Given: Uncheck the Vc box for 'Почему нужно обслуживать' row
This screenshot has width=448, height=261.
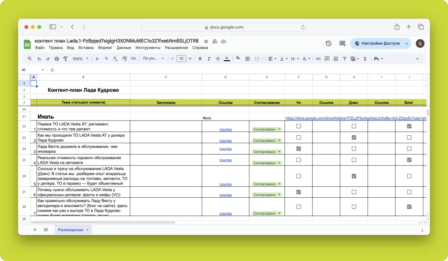Looking at the screenshot, I should 298,192.
